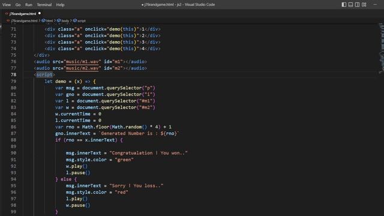Click 'if (rno == x.innerText)' condition
The width and height of the screenshot is (384, 216).
point(86,140)
